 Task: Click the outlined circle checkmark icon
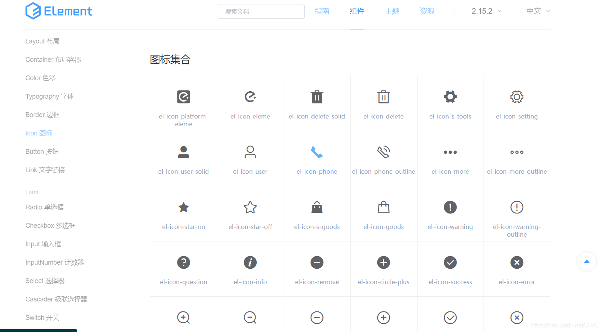(x=450, y=318)
